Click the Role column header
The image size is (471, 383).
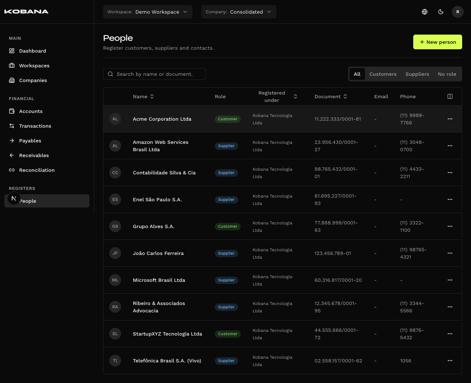[220, 96]
